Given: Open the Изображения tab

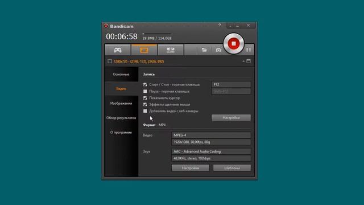Looking at the screenshot, I should (x=121, y=104).
